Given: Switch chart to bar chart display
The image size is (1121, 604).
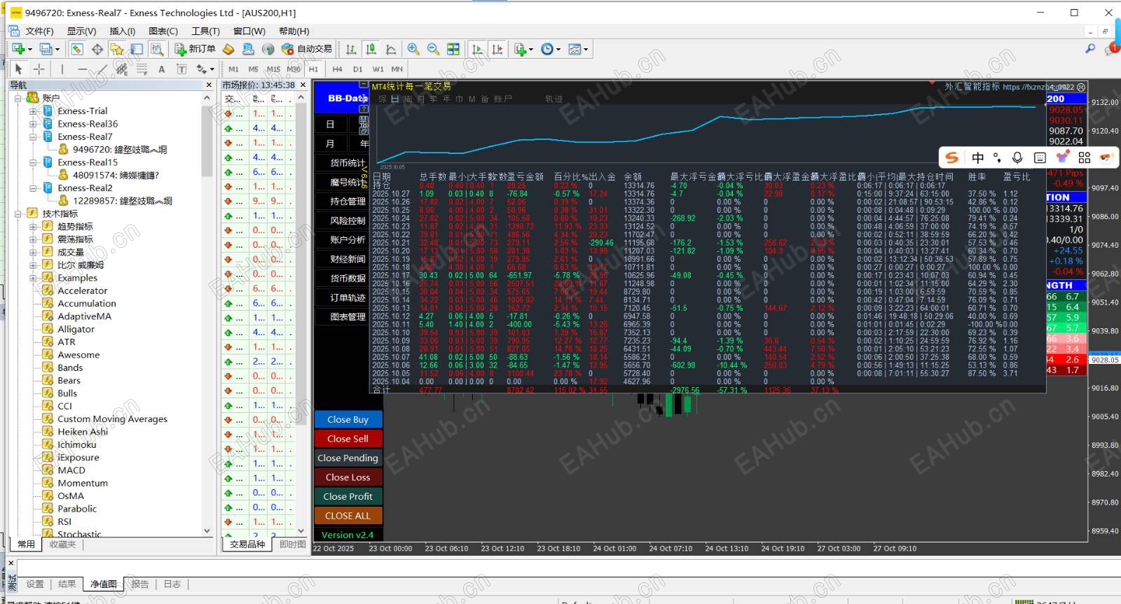Looking at the screenshot, I should tap(351, 49).
